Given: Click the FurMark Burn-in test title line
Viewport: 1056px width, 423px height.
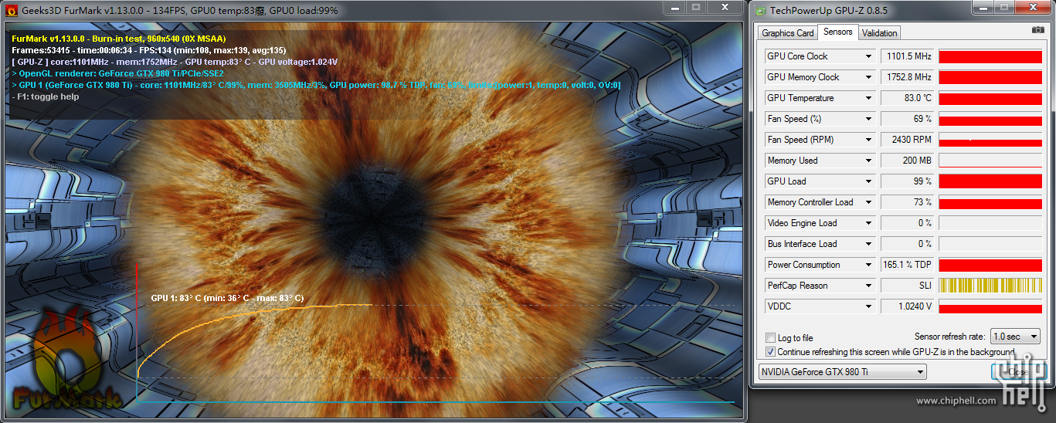Looking at the screenshot, I should [119, 39].
